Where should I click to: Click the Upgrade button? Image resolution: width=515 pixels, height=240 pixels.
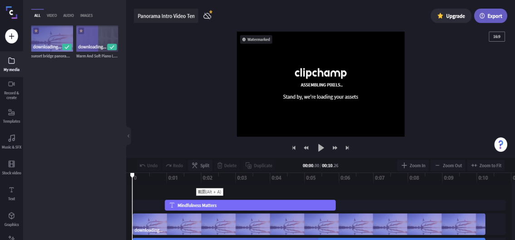coord(451,16)
